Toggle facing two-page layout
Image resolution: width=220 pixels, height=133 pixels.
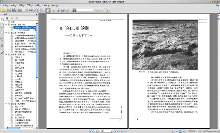point(180,131)
